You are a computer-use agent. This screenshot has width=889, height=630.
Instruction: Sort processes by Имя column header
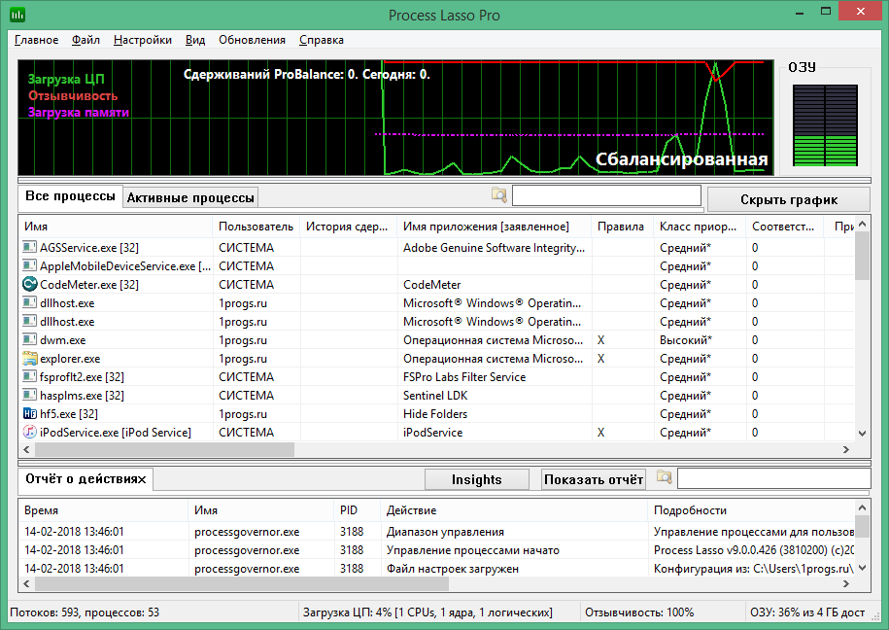point(115,227)
